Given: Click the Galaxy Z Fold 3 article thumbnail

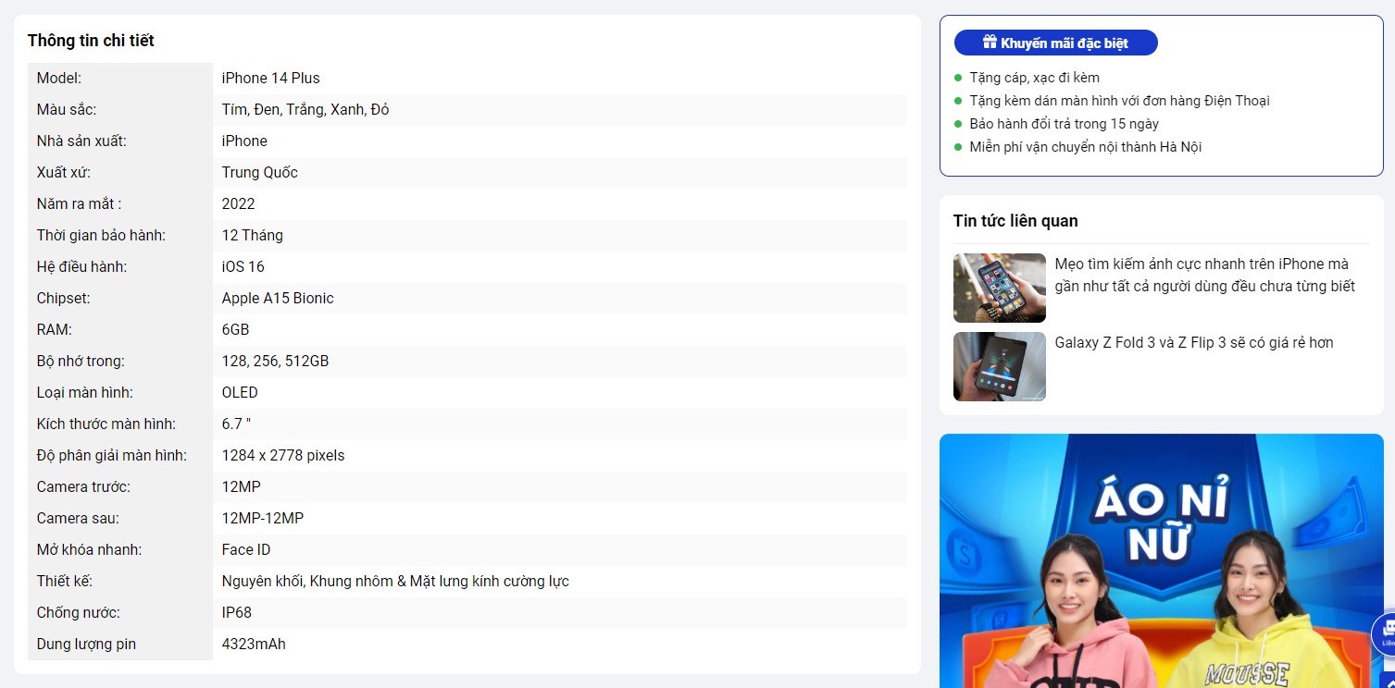Looking at the screenshot, I should click(1000, 366).
